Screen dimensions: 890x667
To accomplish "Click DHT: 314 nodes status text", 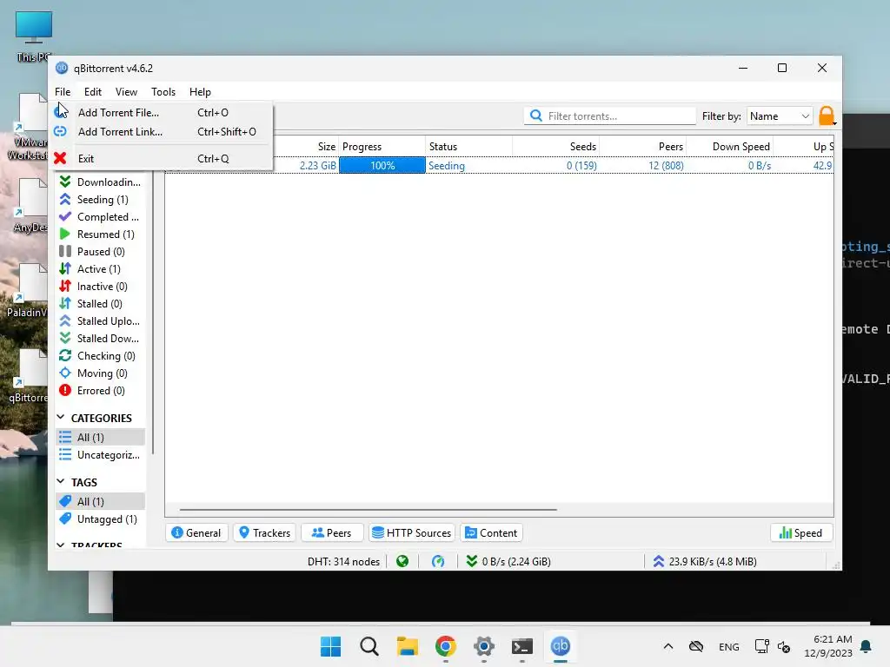I will point(343,562).
